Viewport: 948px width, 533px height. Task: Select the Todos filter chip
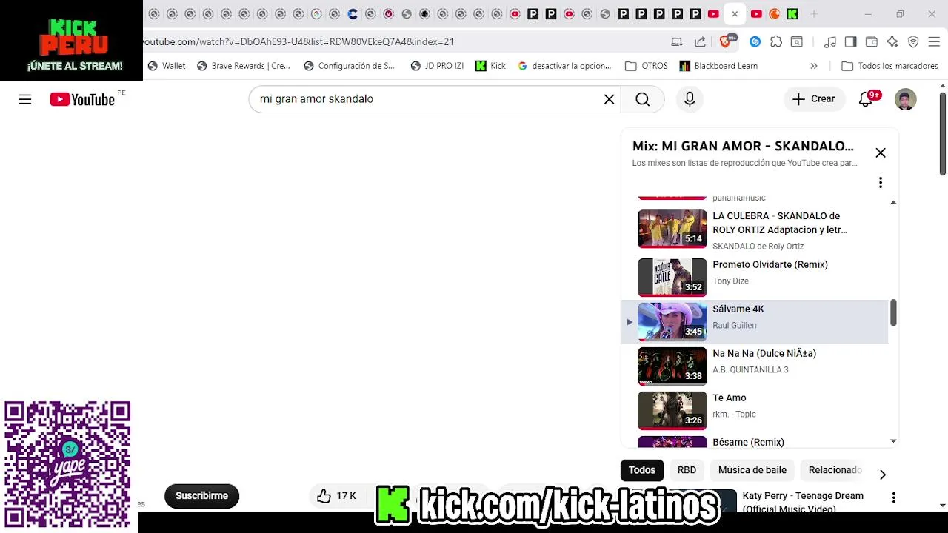tap(642, 470)
